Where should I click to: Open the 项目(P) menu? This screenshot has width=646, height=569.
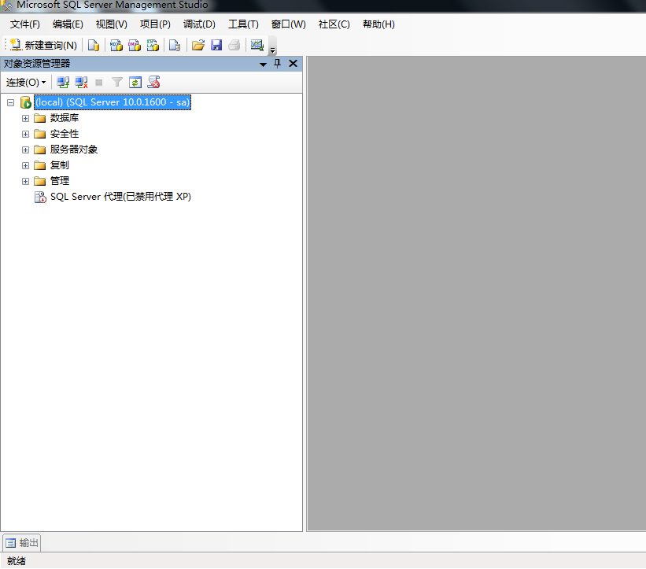155,24
